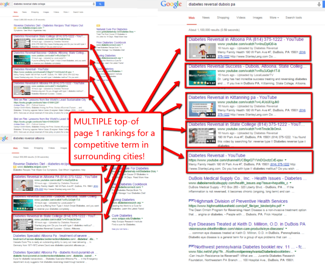Expand More menu in dubois pa search
The width and height of the screenshot is (325, 265).
(x=274, y=18)
